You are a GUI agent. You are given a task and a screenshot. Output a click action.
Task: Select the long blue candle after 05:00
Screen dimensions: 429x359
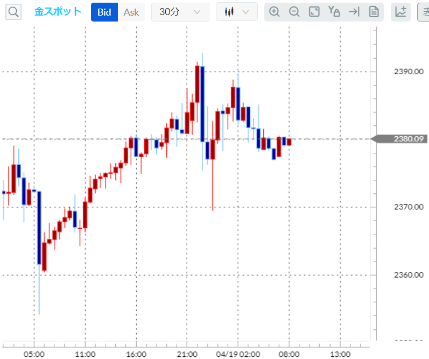pyautogui.click(x=39, y=228)
